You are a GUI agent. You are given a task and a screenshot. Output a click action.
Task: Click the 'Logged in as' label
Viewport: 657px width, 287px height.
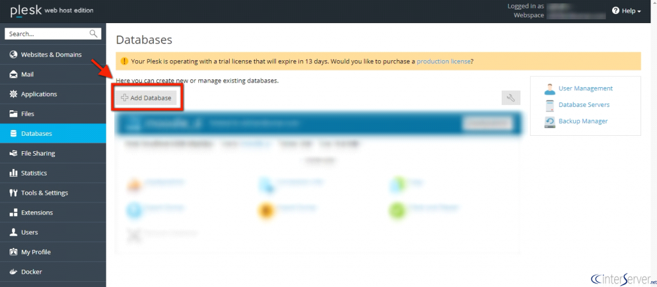coord(525,6)
